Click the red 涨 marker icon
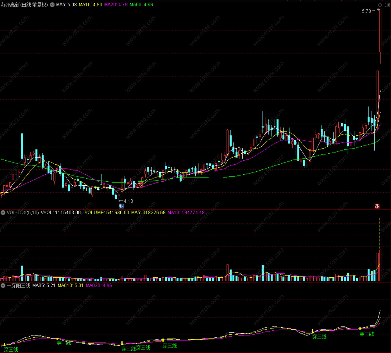Image resolution: width=391 pixels, height=353 pixels. click(x=377, y=206)
